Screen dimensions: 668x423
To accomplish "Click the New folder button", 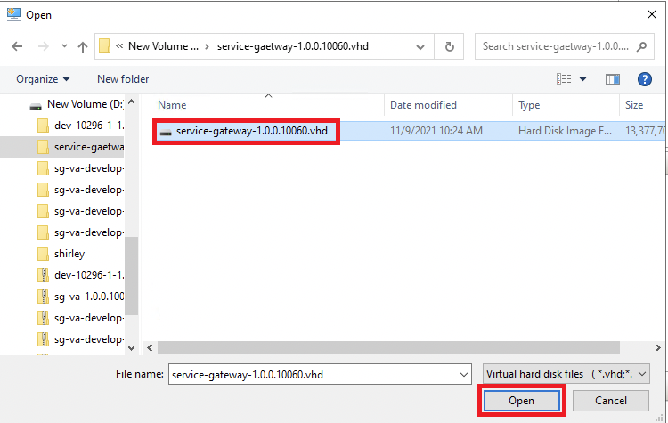I will point(123,79).
